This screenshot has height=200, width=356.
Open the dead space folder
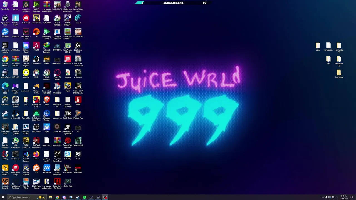339,74
